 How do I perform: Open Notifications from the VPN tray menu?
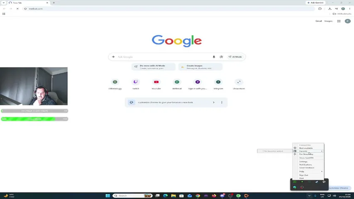pos(308,165)
